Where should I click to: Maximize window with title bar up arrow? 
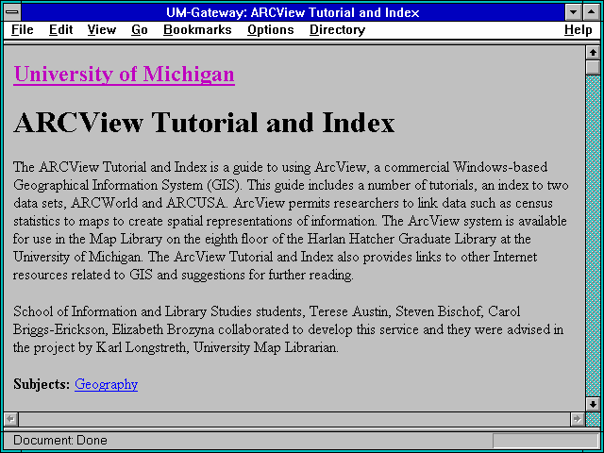592,12
